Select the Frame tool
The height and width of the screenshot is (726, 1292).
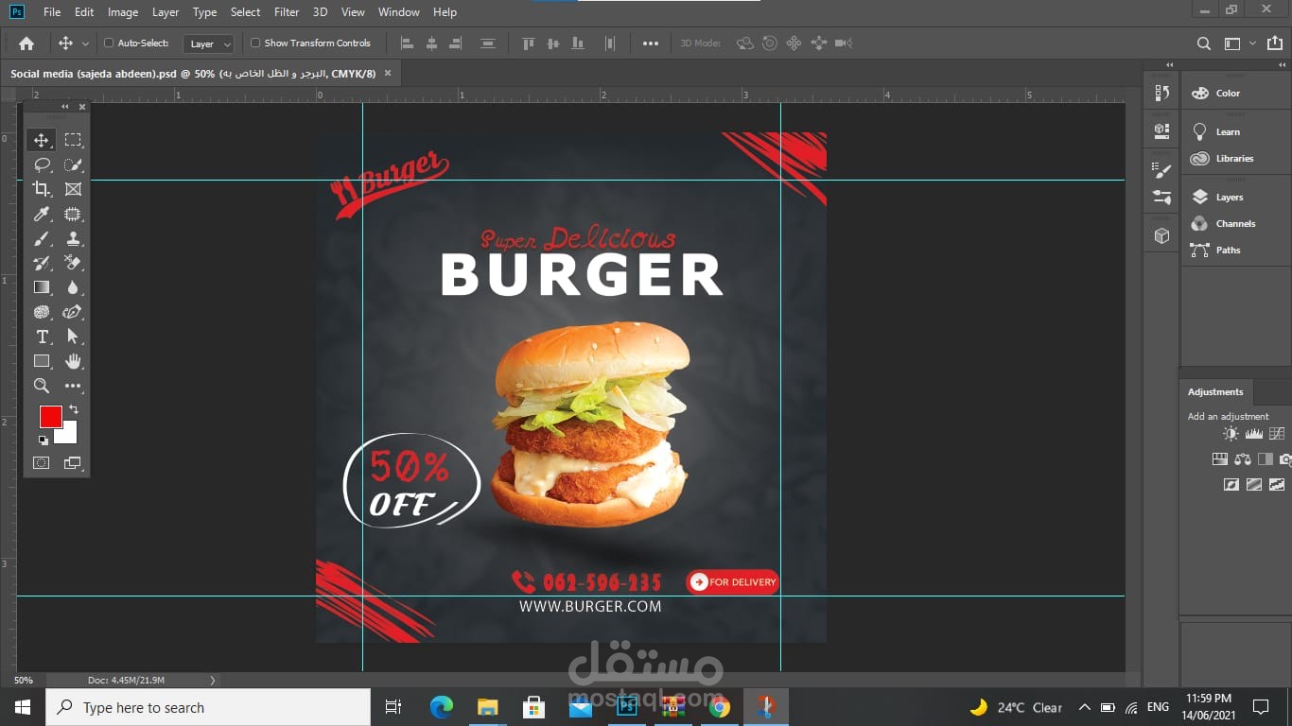click(73, 189)
